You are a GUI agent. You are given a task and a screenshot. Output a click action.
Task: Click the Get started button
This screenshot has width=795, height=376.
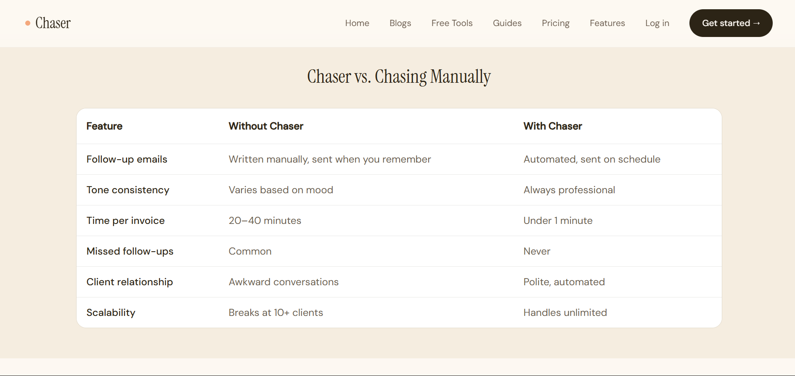(731, 23)
